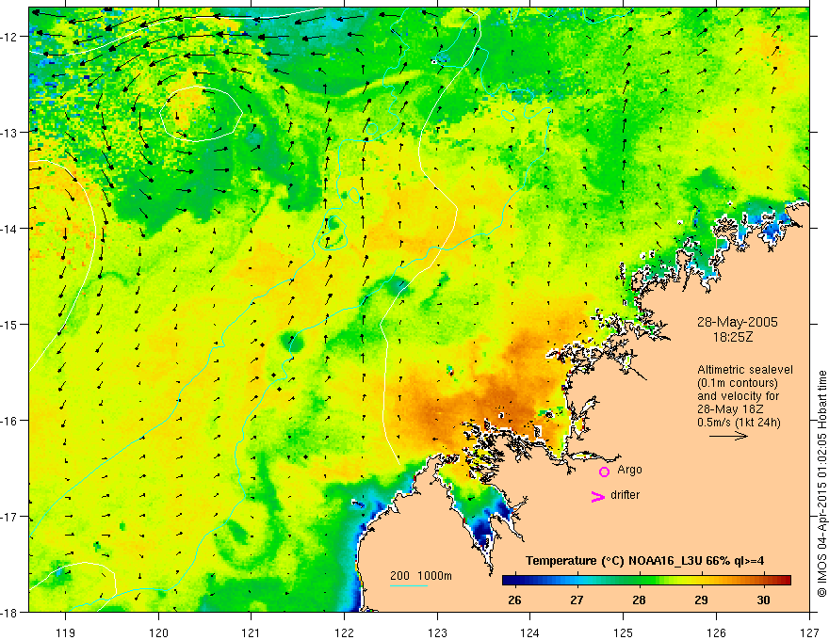Click the temperature color bar
This screenshot has width=829, height=640.
click(x=646, y=580)
